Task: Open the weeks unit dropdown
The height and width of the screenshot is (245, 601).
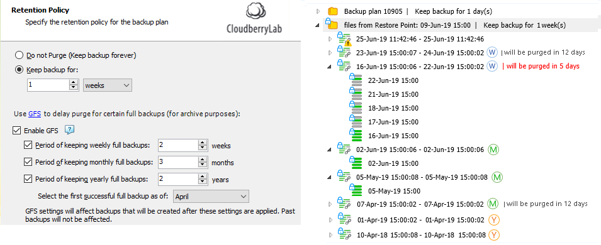Action: [x=108, y=85]
